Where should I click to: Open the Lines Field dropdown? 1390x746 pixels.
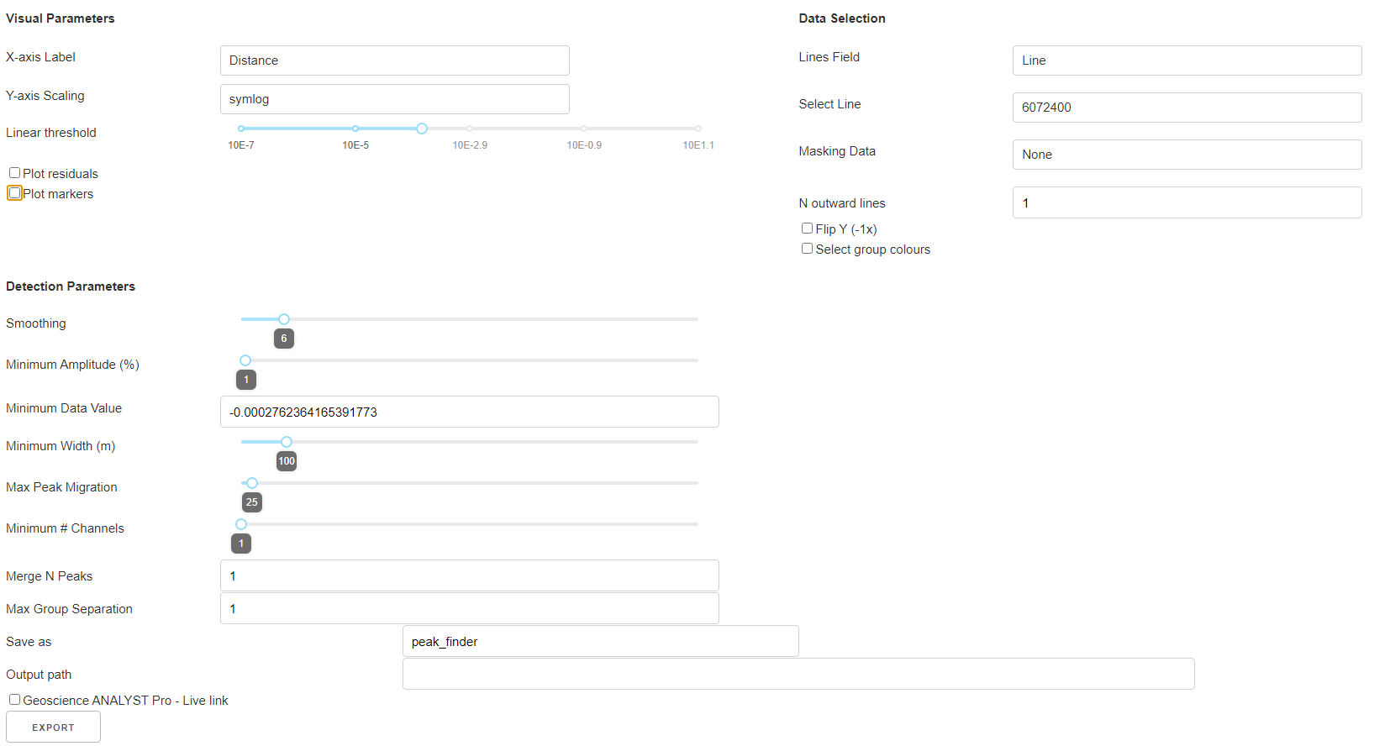click(x=1186, y=60)
